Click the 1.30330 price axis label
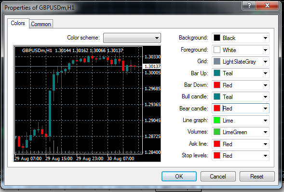Image resolution: width=284 pixels, height=192 pixels. tap(152, 57)
